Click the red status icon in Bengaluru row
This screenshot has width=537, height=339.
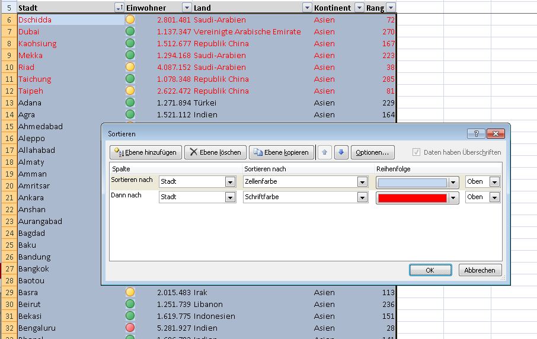click(130, 328)
